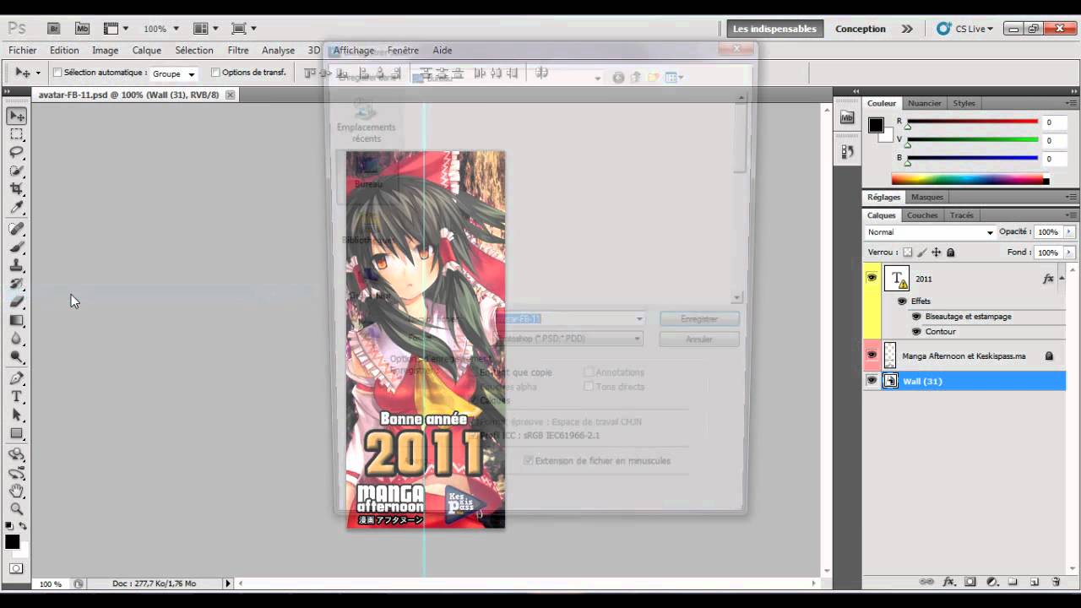Select the History Brush tool

(17, 284)
